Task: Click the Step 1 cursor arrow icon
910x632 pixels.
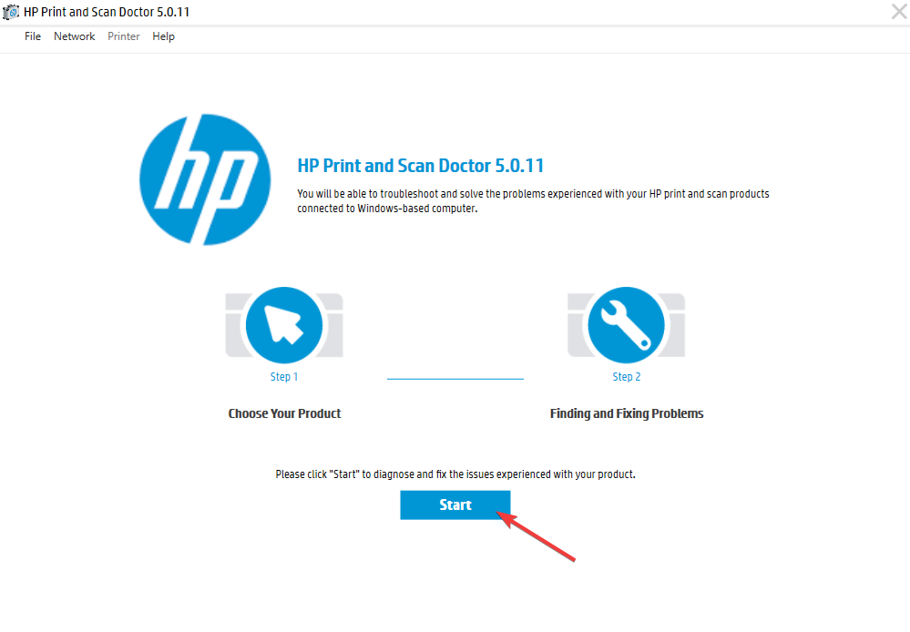Action: [x=284, y=325]
